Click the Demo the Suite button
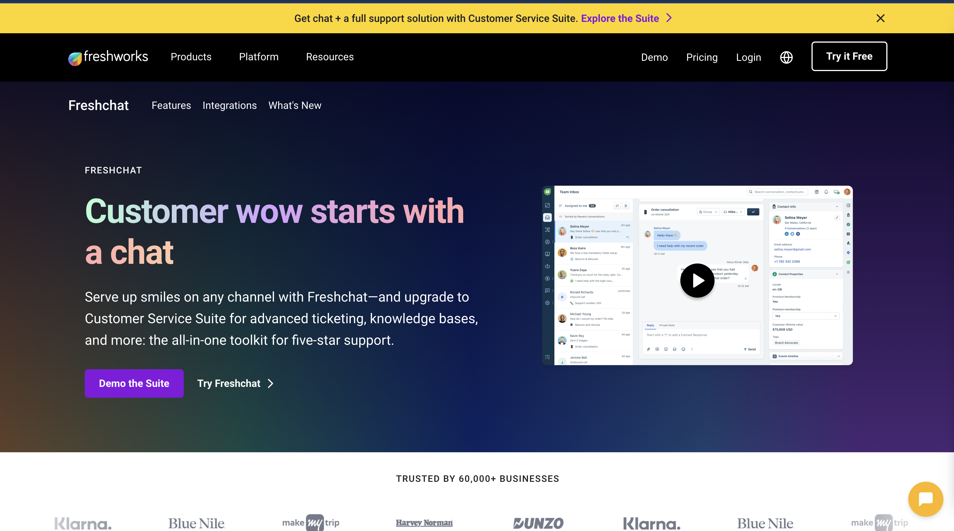The image size is (954, 531). [134, 383]
